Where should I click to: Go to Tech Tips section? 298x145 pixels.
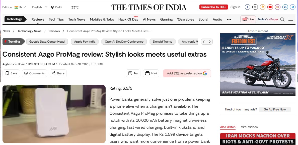coord(56,19)
